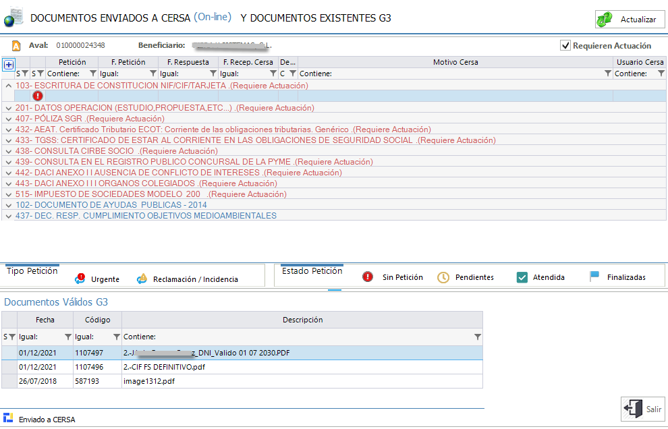Open the Descripción column filter funnel
The height and width of the screenshot is (429, 668).
click(478, 337)
